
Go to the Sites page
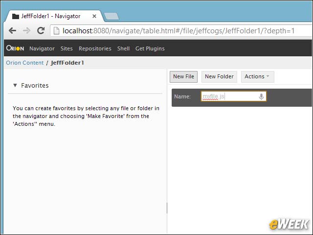click(67, 48)
